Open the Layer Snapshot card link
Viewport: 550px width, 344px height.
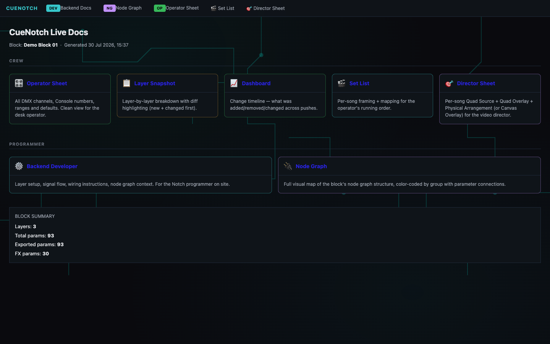click(x=155, y=83)
